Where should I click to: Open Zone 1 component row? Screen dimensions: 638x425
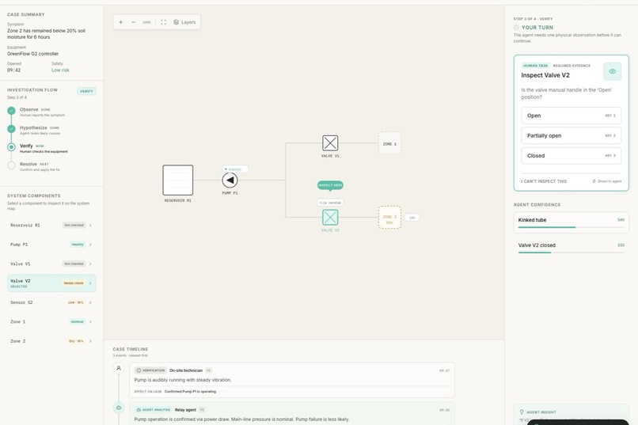click(51, 321)
